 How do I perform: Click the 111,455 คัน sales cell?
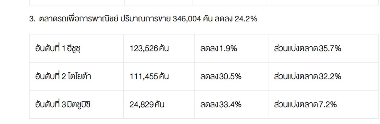(149, 77)
